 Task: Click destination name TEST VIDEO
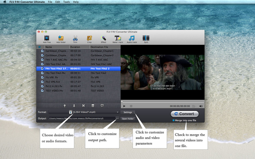[97, 91]
